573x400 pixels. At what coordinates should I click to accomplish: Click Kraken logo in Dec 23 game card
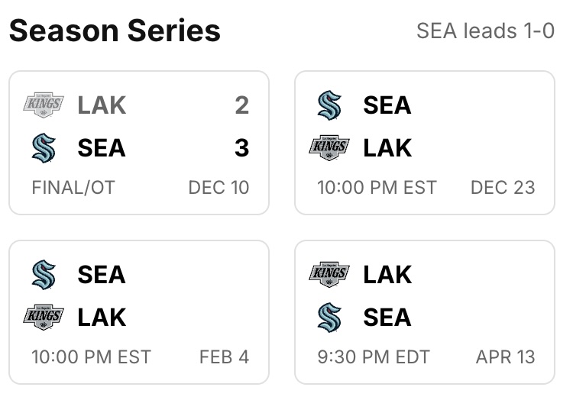click(330, 105)
